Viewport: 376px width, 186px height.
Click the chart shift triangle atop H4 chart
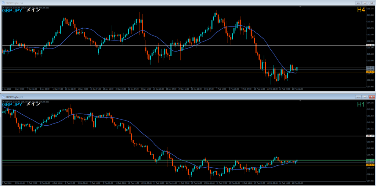(x=300, y=7)
